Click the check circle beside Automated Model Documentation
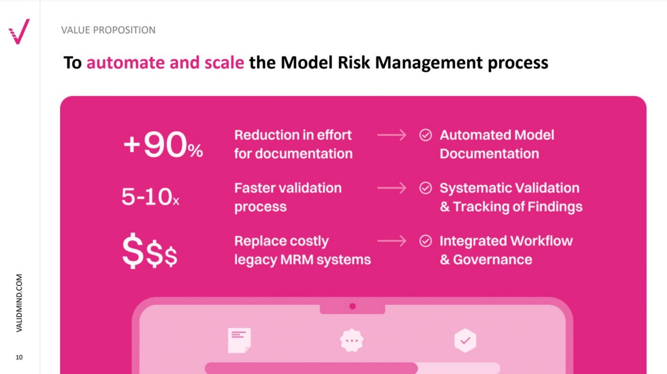 point(426,135)
